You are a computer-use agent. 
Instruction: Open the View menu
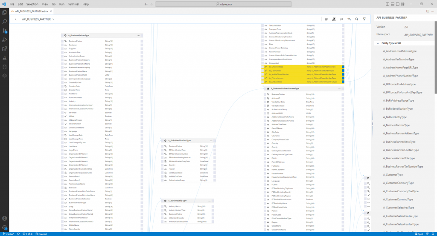[x=45, y=4]
